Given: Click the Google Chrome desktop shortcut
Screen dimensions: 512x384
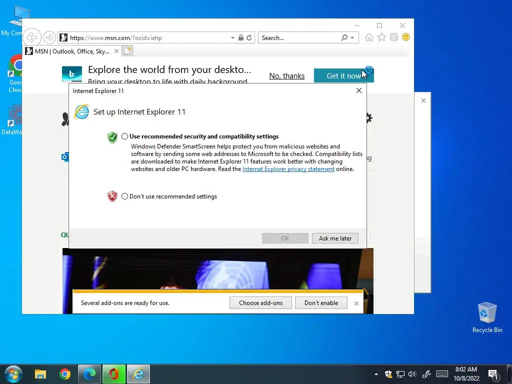Looking at the screenshot, I should pyautogui.click(x=14, y=74).
